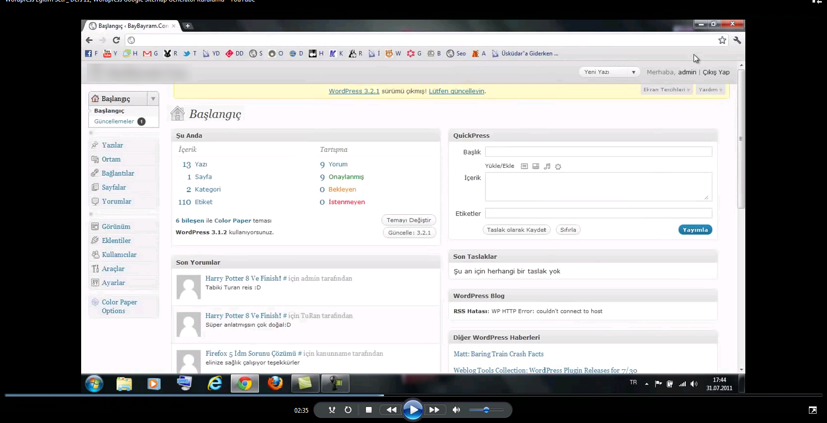The height and width of the screenshot is (423, 827).
Task: Insert media with the QuickPress gear icon
Action: [x=558, y=166]
